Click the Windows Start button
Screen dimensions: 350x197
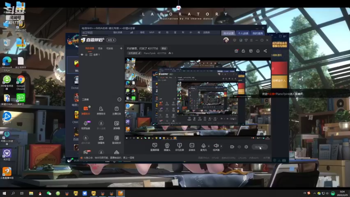tap(4, 193)
